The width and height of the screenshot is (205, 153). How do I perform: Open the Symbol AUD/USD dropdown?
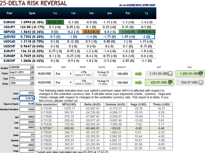32,67
